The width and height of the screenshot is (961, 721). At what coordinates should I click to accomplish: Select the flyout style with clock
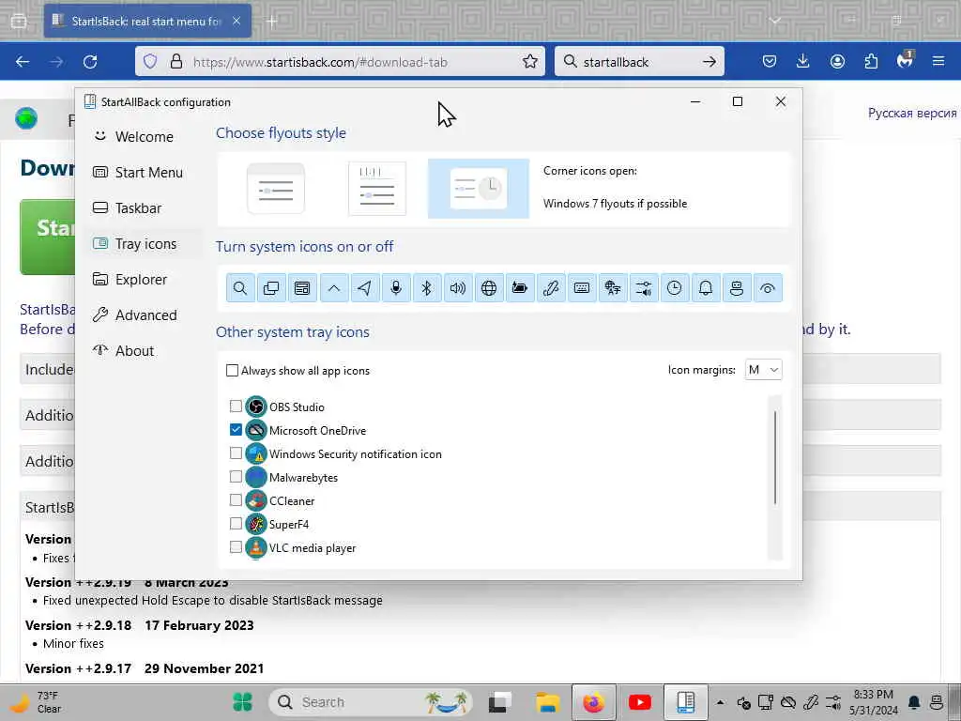(478, 189)
